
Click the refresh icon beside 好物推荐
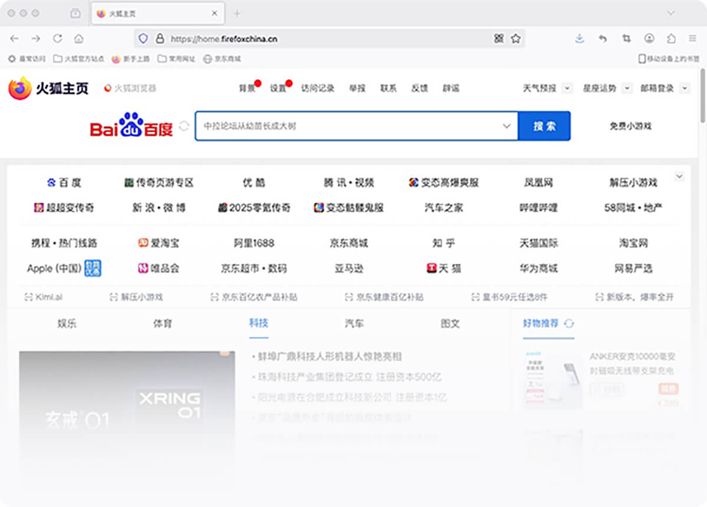[569, 323]
